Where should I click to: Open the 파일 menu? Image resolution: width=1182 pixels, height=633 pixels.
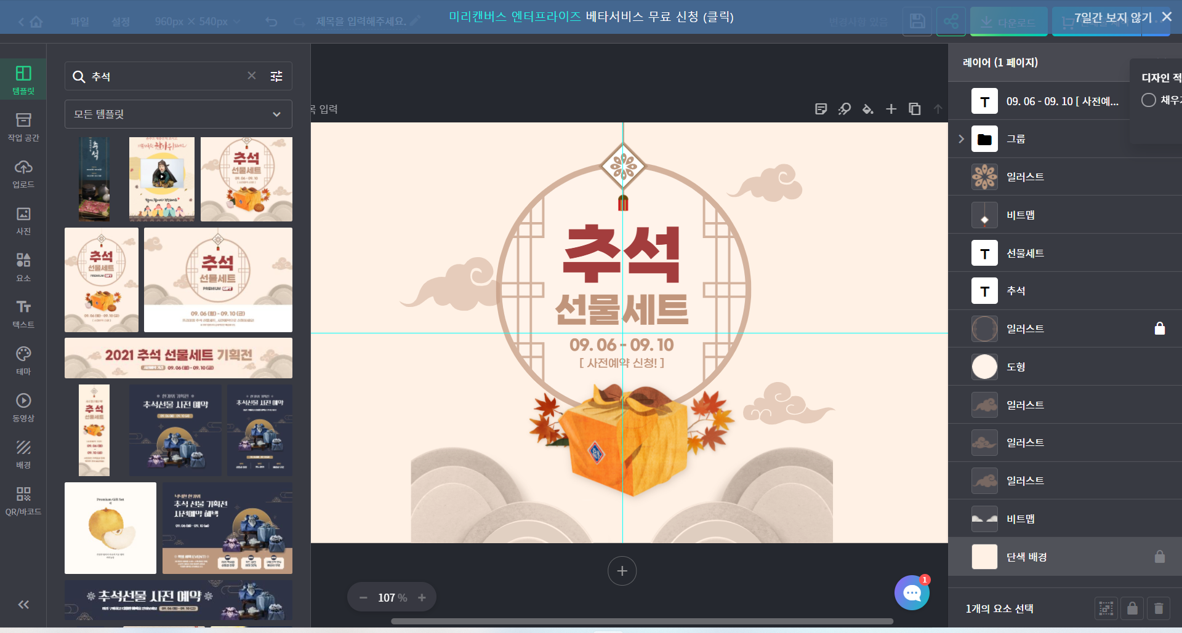tap(80, 22)
